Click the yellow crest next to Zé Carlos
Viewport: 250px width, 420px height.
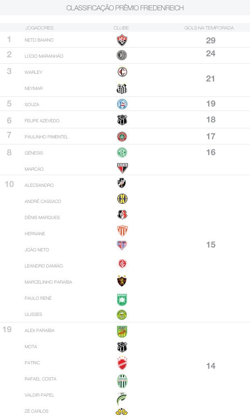point(122,412)
